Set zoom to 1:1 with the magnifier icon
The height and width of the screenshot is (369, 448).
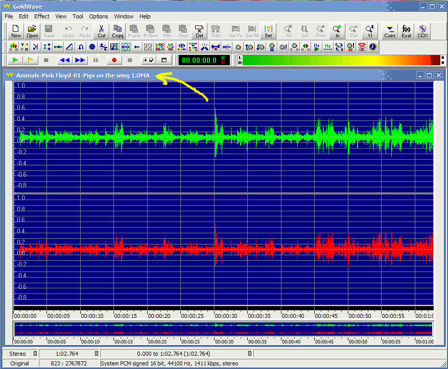[370, 31]
